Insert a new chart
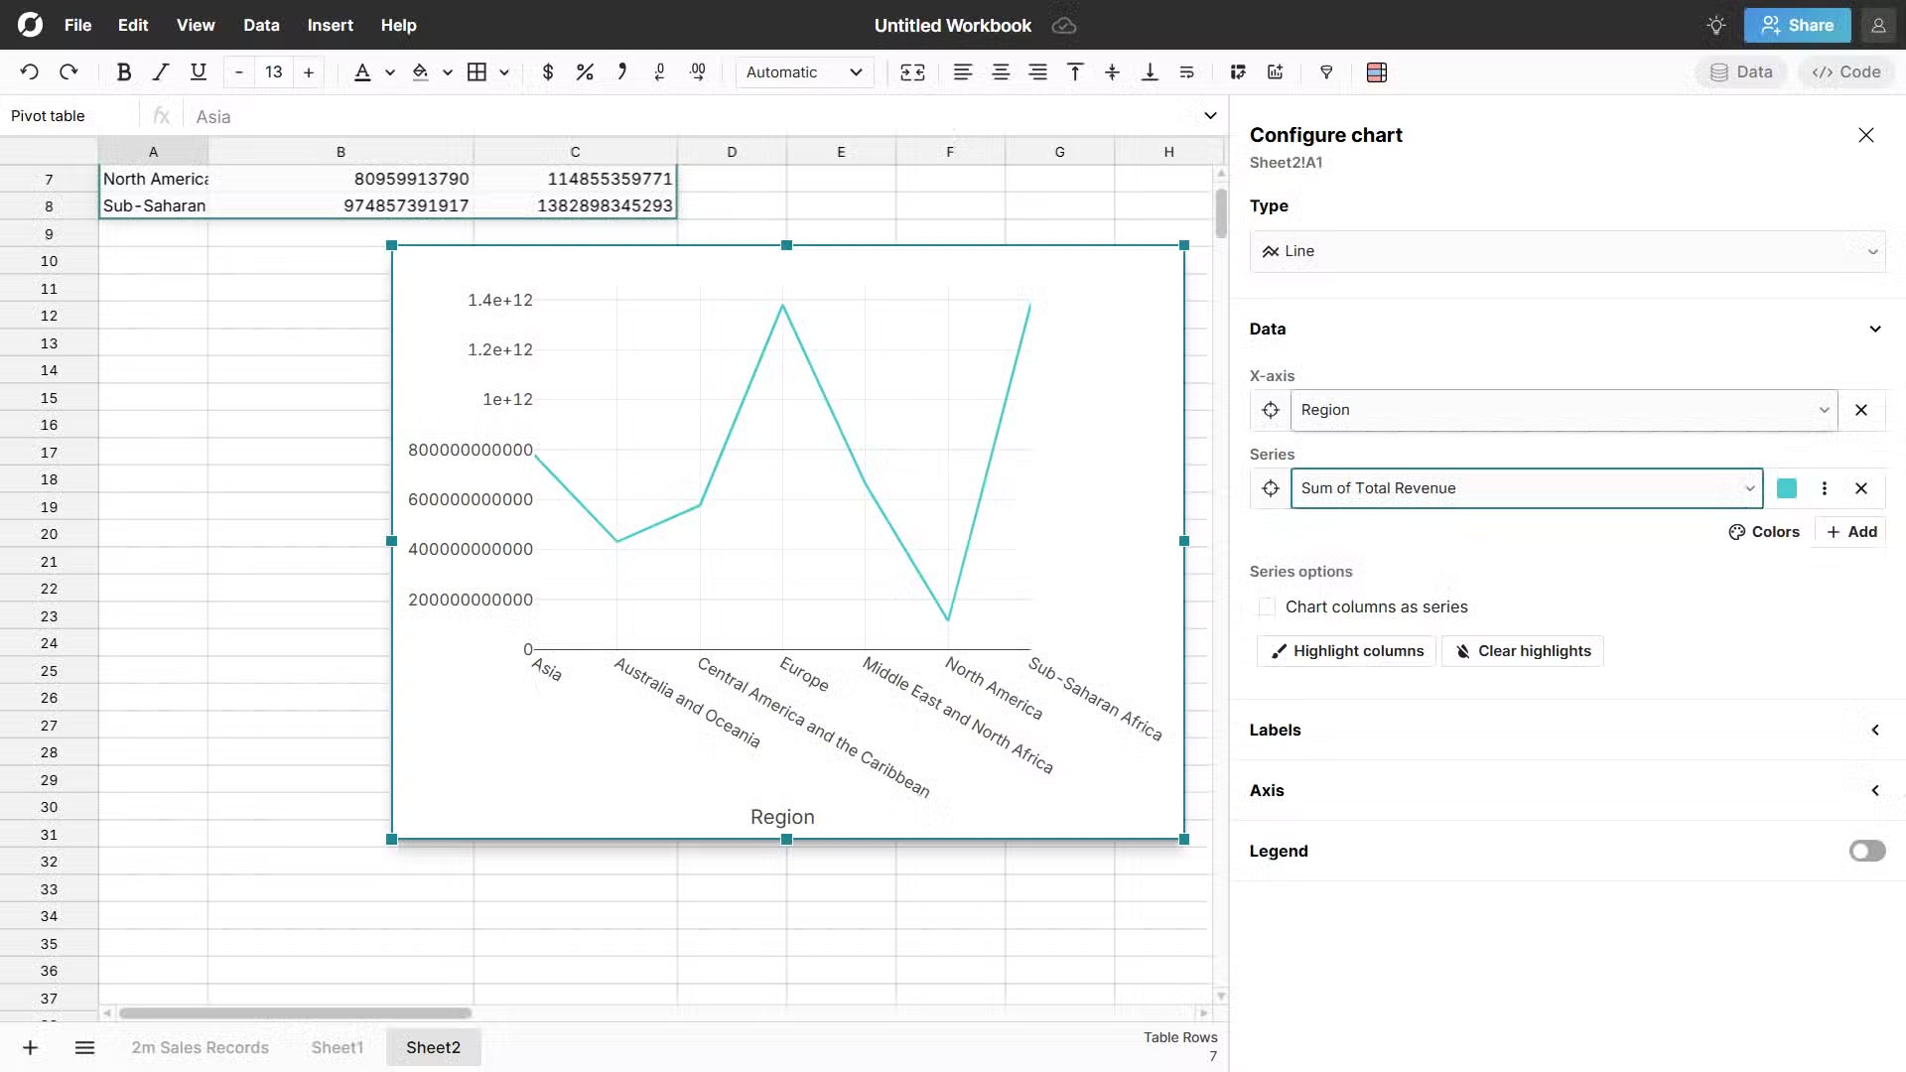This screenshot has height=1072, width=1906. pos(1274,71)
